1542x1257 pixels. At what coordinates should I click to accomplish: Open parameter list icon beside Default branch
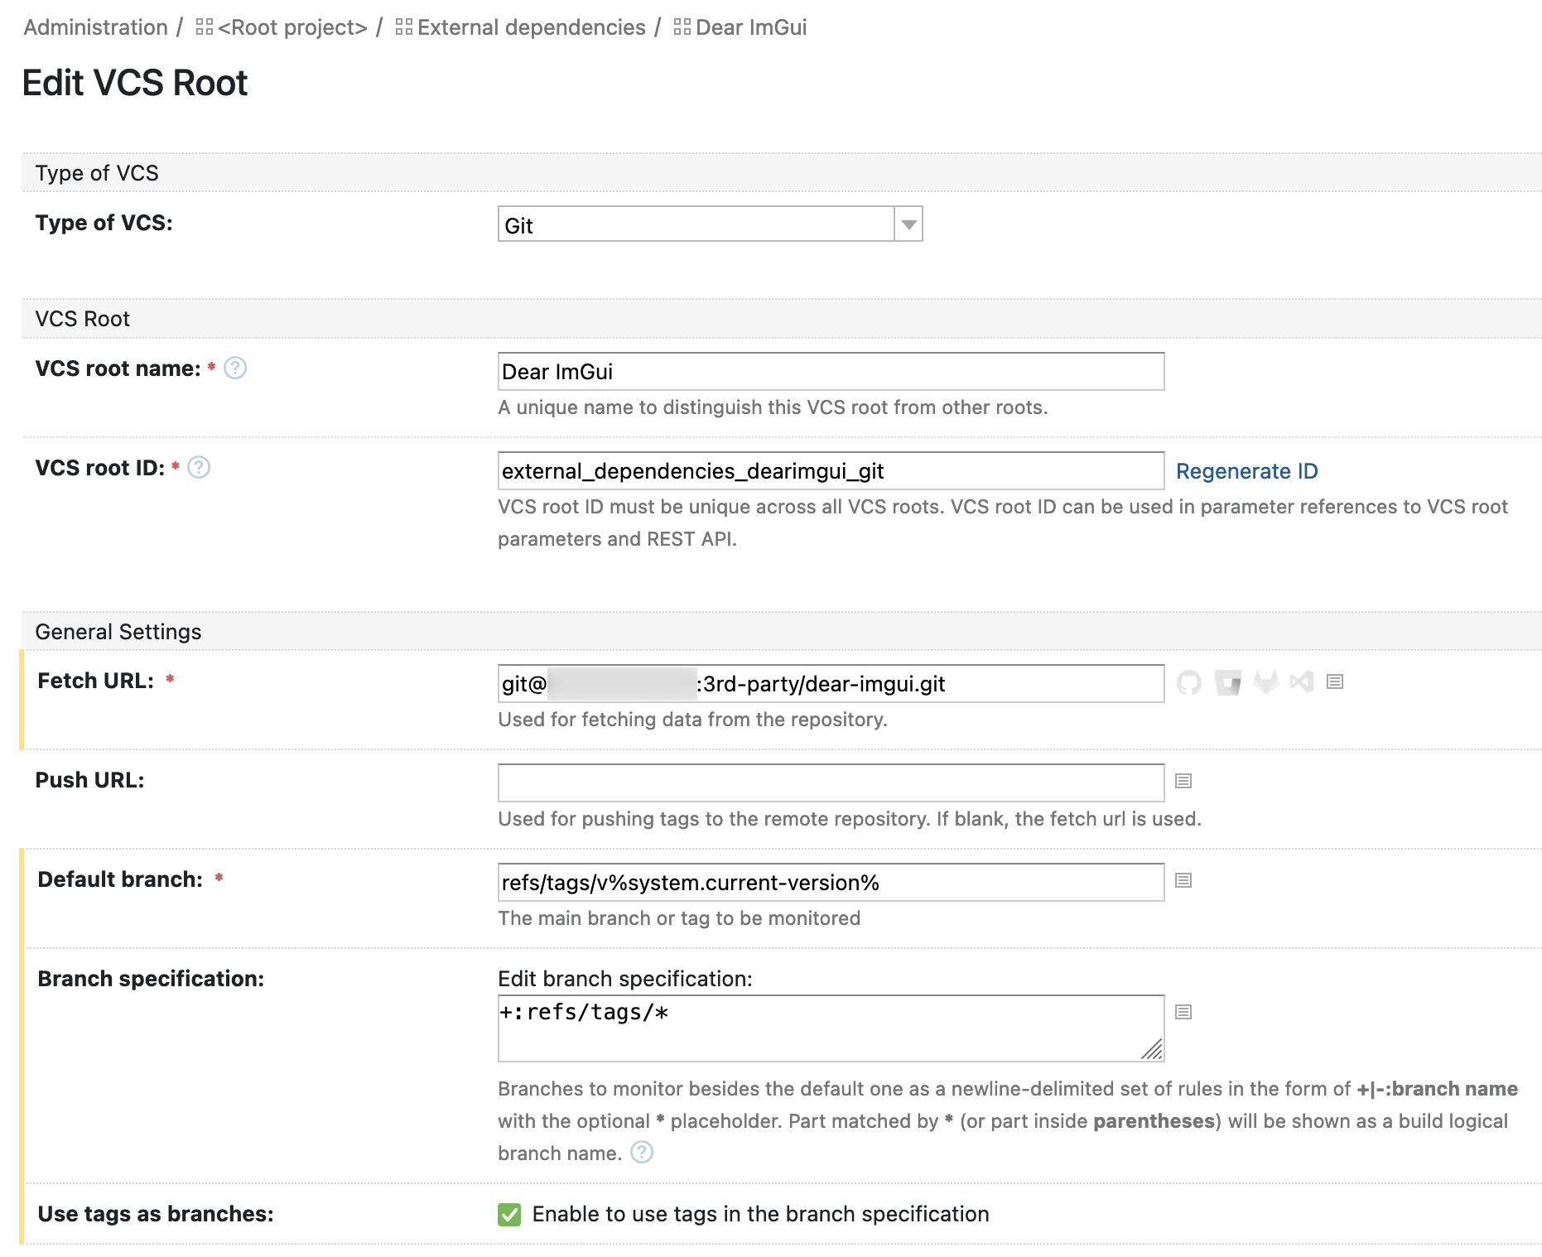tap(1183, 880)
